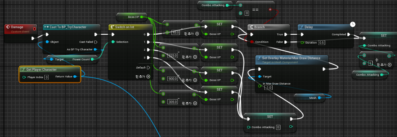Select the Switch on Int node icon
Screen dimensions: 397x137
point(112,27)
